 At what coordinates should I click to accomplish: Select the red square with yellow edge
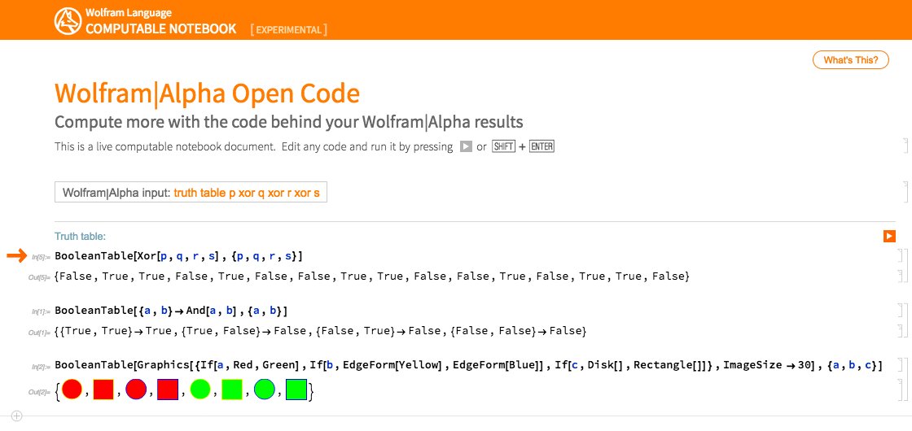(x=103, y=390)
